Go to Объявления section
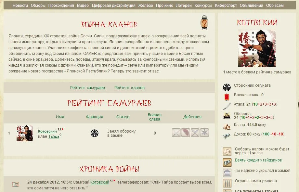Screen dimensions: 299x192 click(x=252, y=6)
